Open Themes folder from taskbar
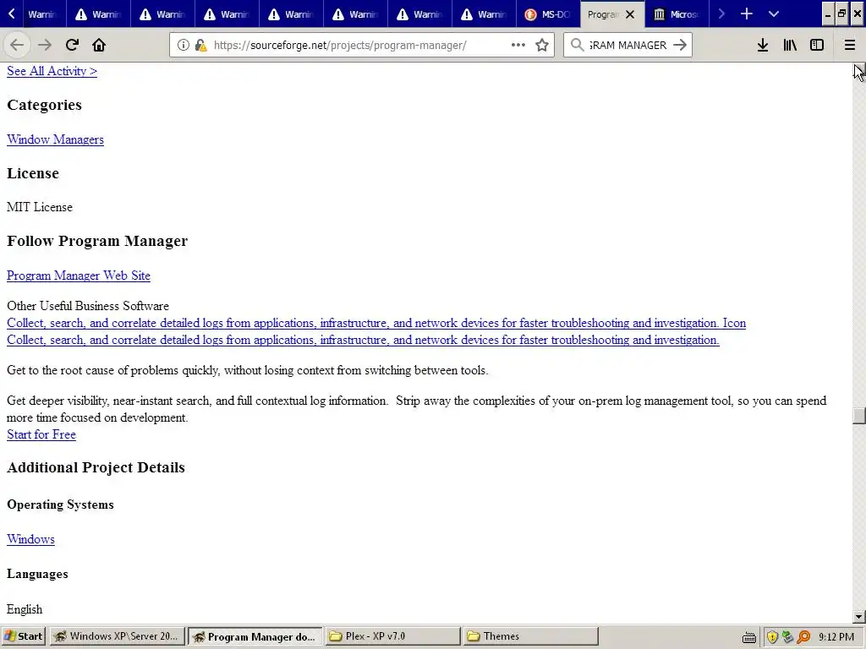 tap(531, 636)
